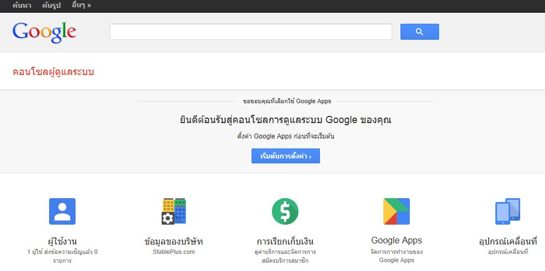Click the การเรียกเก็บเงิน label
This screenshot has width=545, height=271.
(x=285, y=241)
